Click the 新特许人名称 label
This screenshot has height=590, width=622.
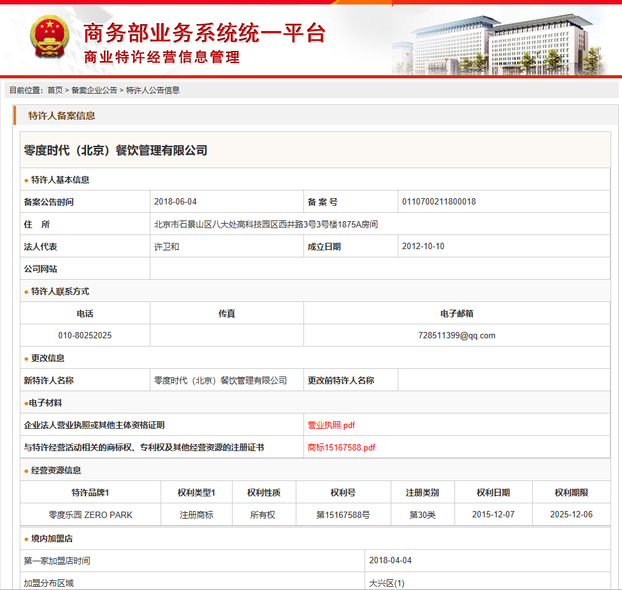click(x=49, y=380)
